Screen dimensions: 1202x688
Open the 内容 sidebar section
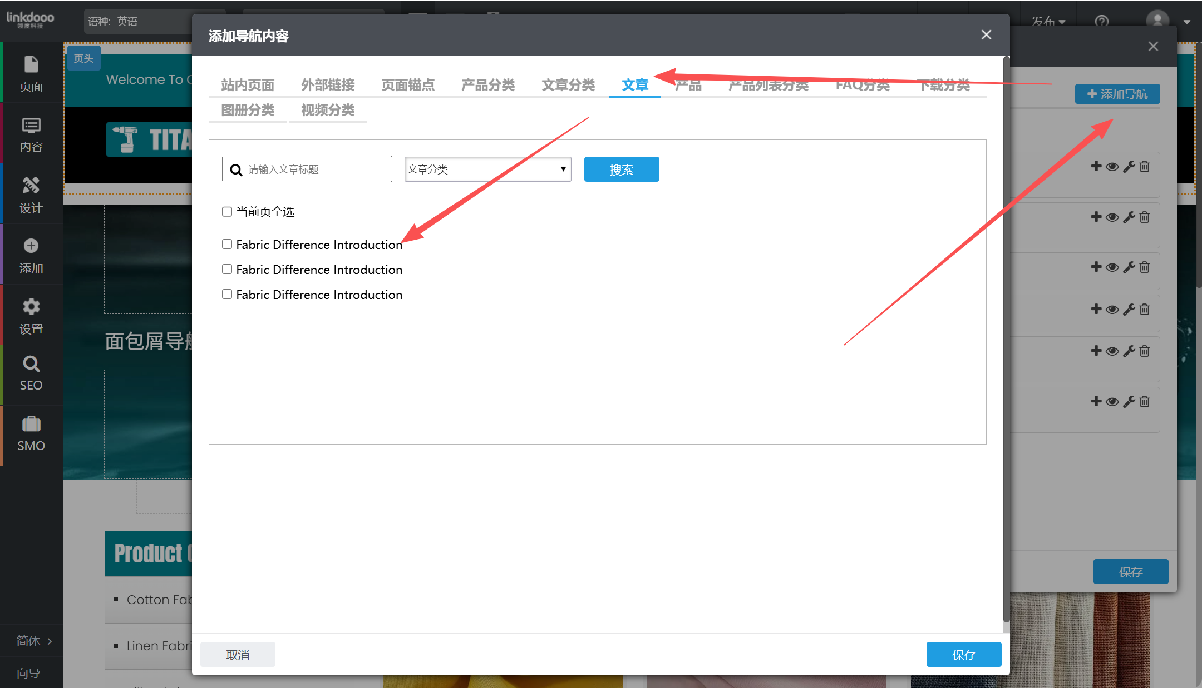coord(31,134)
